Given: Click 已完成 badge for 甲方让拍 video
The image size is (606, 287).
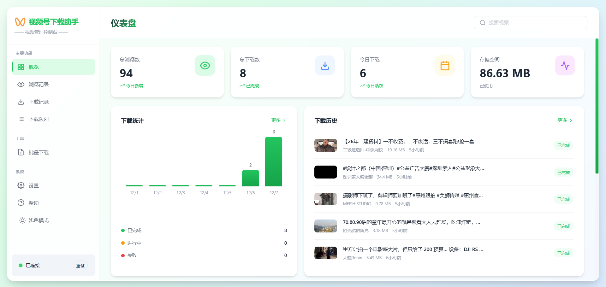Looking at the screenshot, I should coord(563,253).
